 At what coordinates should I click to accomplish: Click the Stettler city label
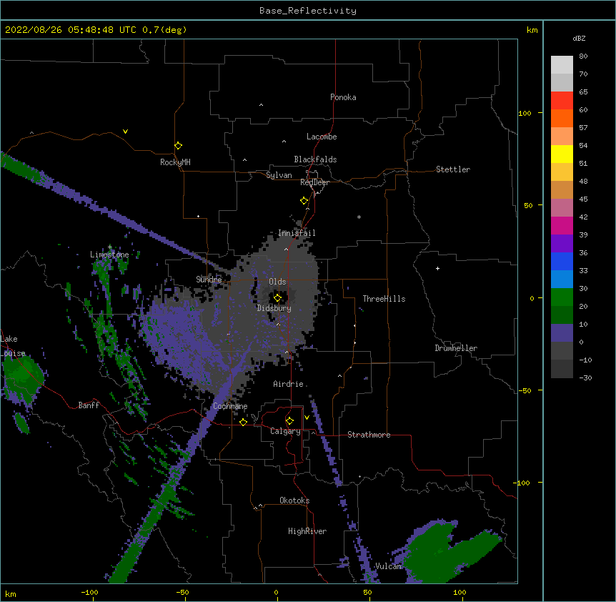tap(453, 169)
